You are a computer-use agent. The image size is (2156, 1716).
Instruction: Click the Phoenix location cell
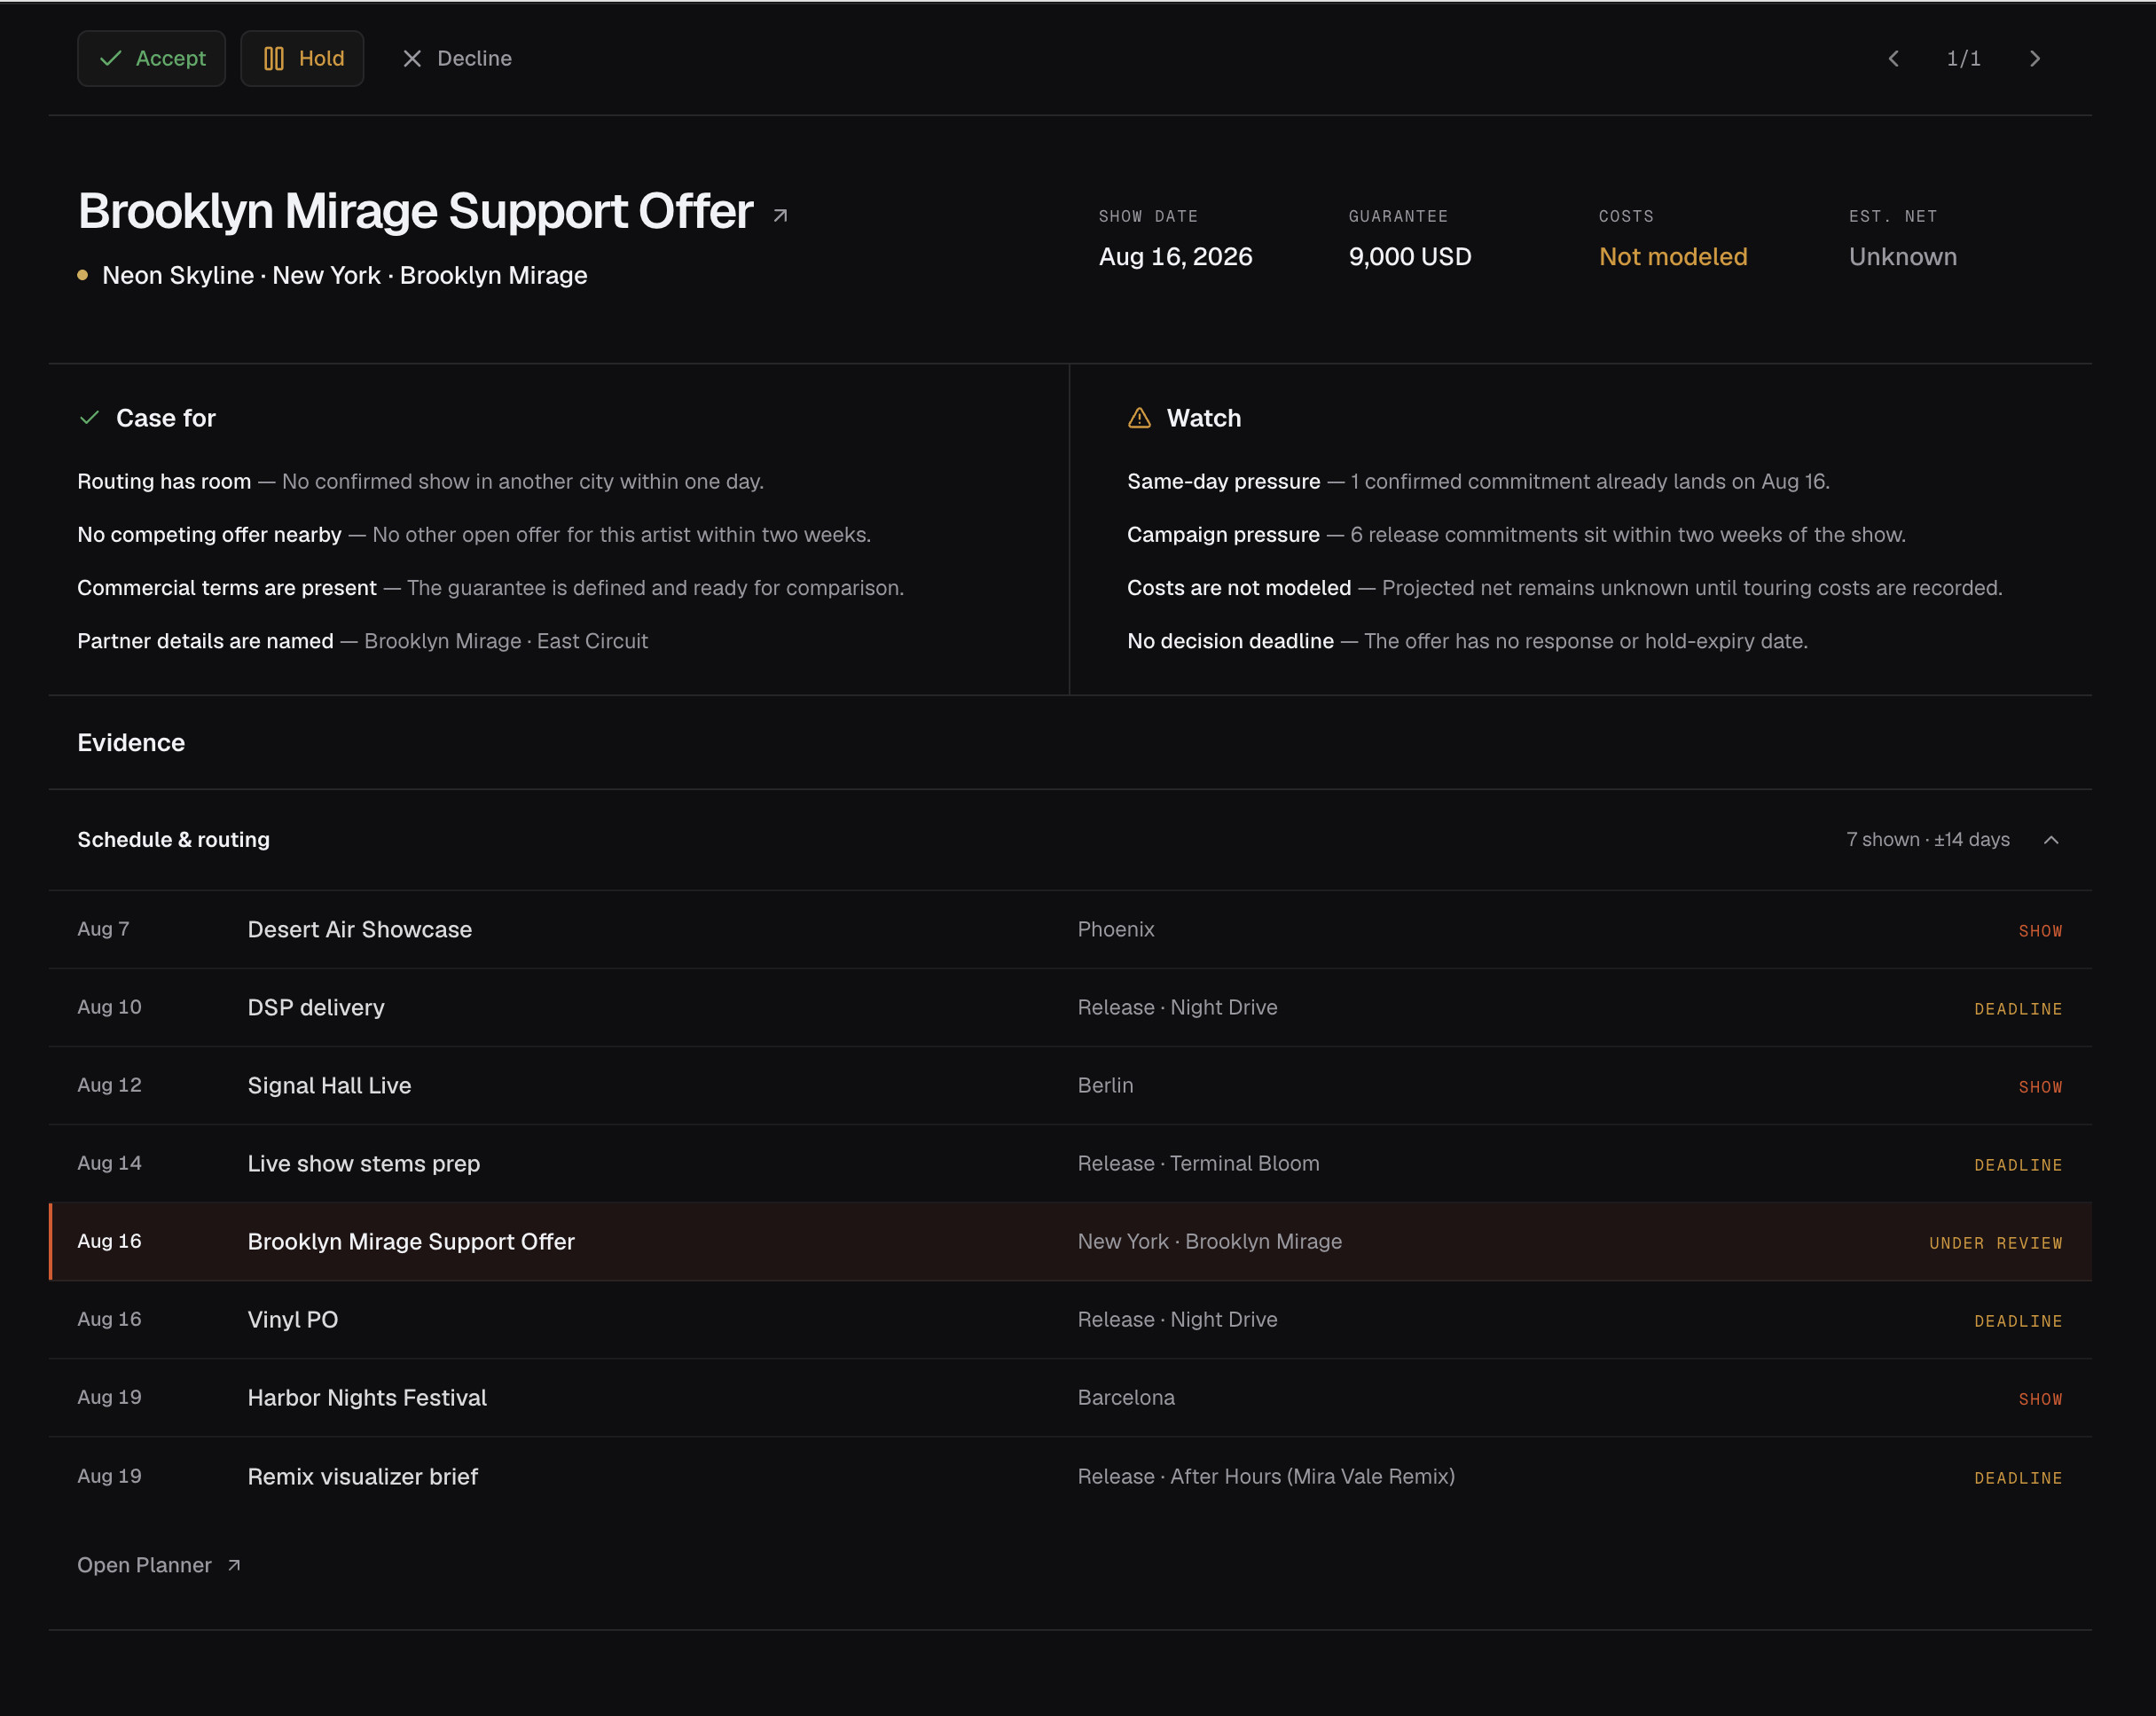point(1116,929)
